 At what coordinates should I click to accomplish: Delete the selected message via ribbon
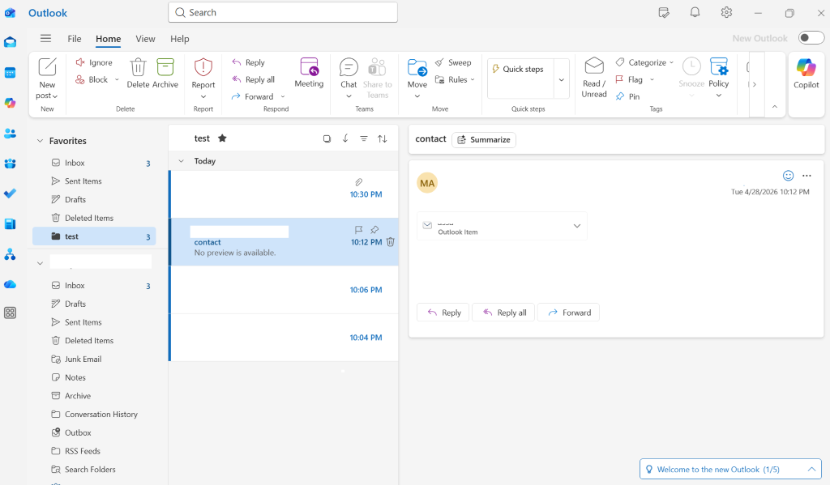coord(138,73)
